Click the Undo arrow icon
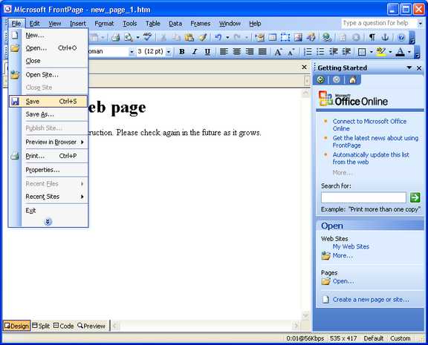This screenshot has height=345, width=428. coord(218,37)
